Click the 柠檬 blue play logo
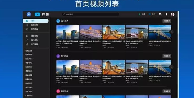Image resolution: width=194 pixels, height=98 pixels. point(37,14)
